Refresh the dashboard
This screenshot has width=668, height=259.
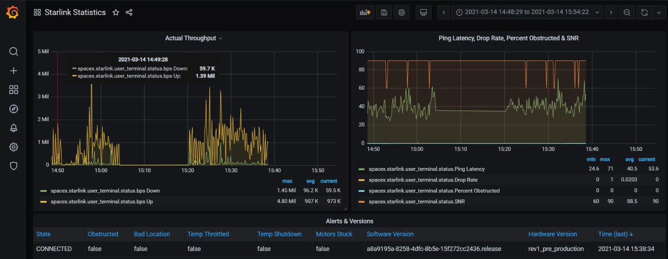[x=644, y=13]
